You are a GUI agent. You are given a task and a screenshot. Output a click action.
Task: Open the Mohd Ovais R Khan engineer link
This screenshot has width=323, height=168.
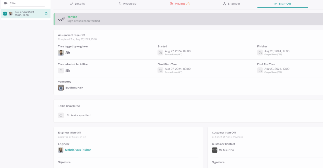click(78, 150)
